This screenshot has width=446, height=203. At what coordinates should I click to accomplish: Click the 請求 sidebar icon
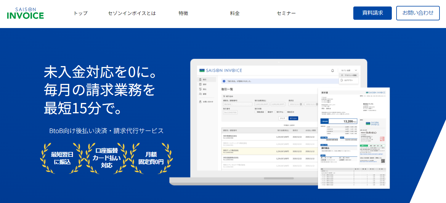[200, 84]
